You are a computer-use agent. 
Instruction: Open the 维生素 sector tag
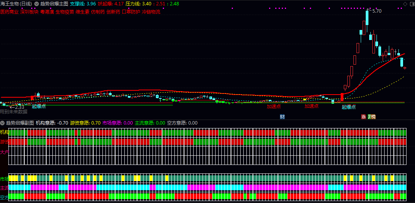82,12
